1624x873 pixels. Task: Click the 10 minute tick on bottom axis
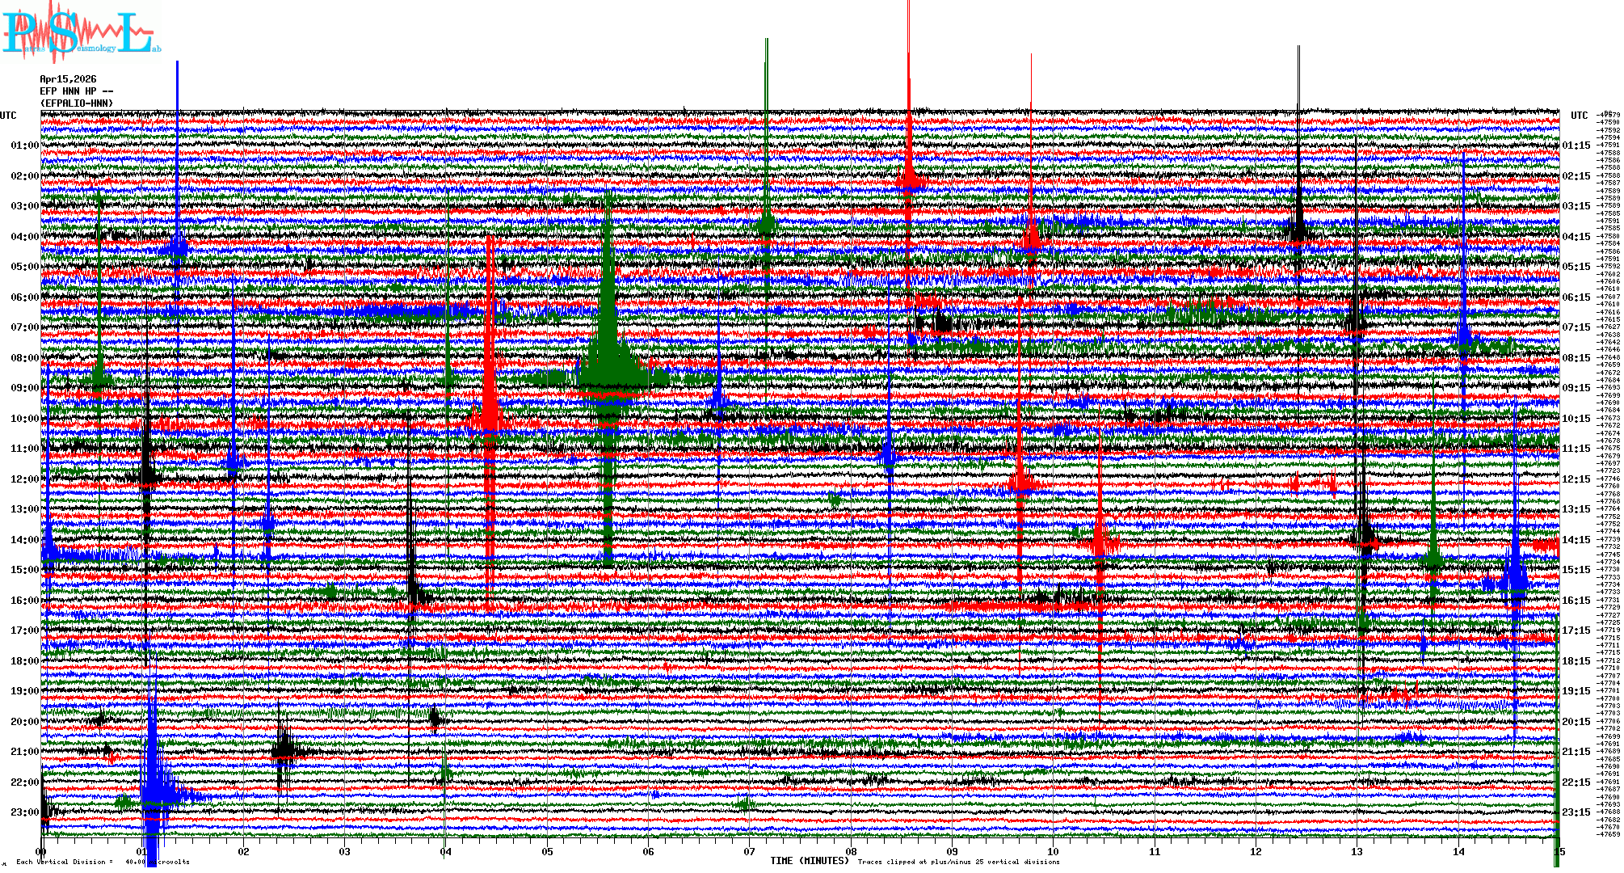pyautogui.click(x=1053, y=851)
